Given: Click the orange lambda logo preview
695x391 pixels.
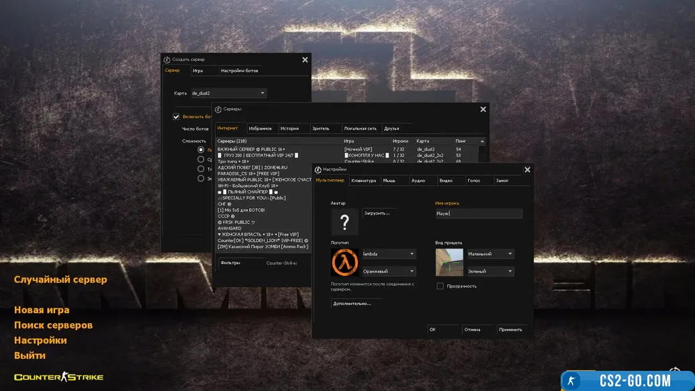Looking at the screenshot, I should tap(344, 262).
